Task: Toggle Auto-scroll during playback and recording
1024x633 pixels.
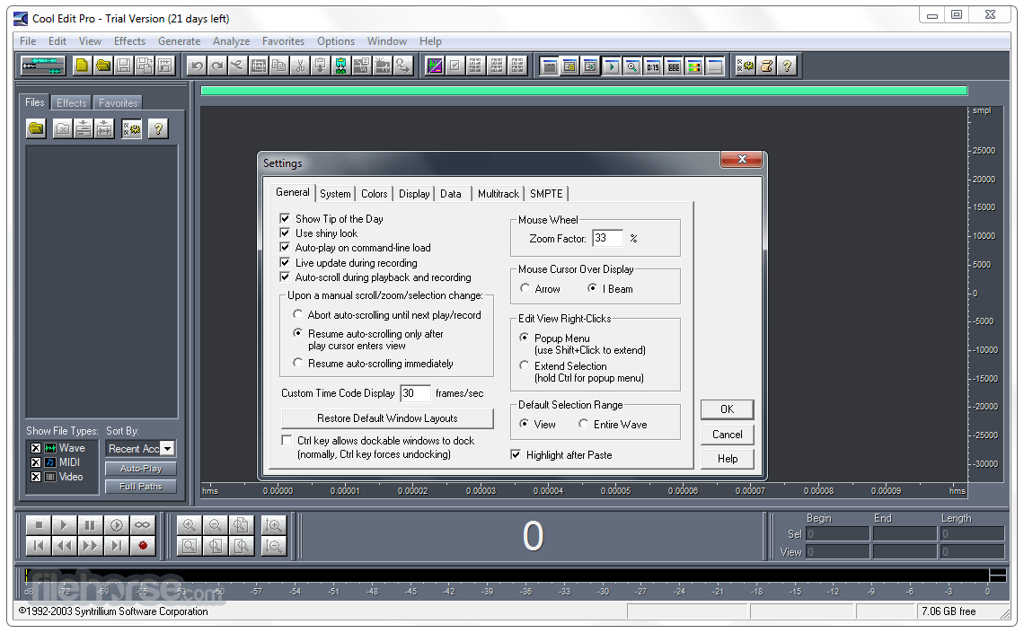Action: pyautogui.click(x=285, y=277)
